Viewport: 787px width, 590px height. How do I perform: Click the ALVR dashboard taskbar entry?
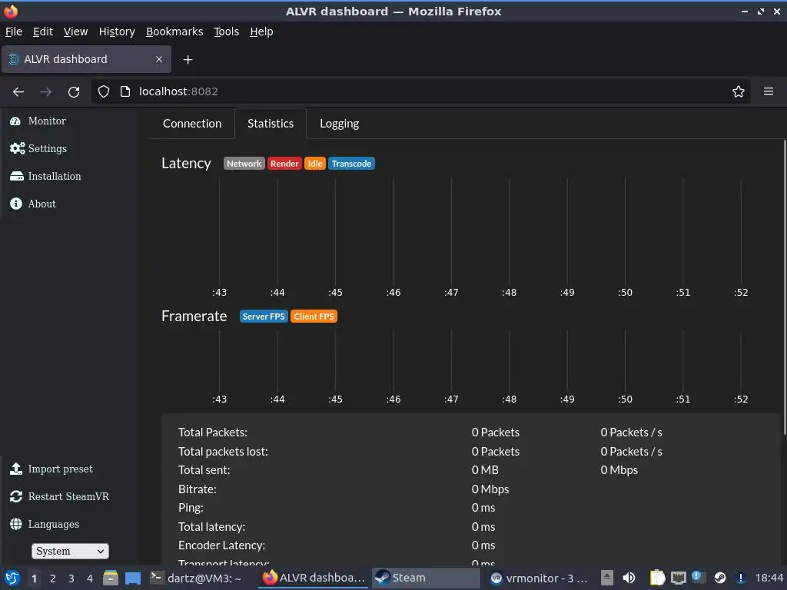coord(314,578)
